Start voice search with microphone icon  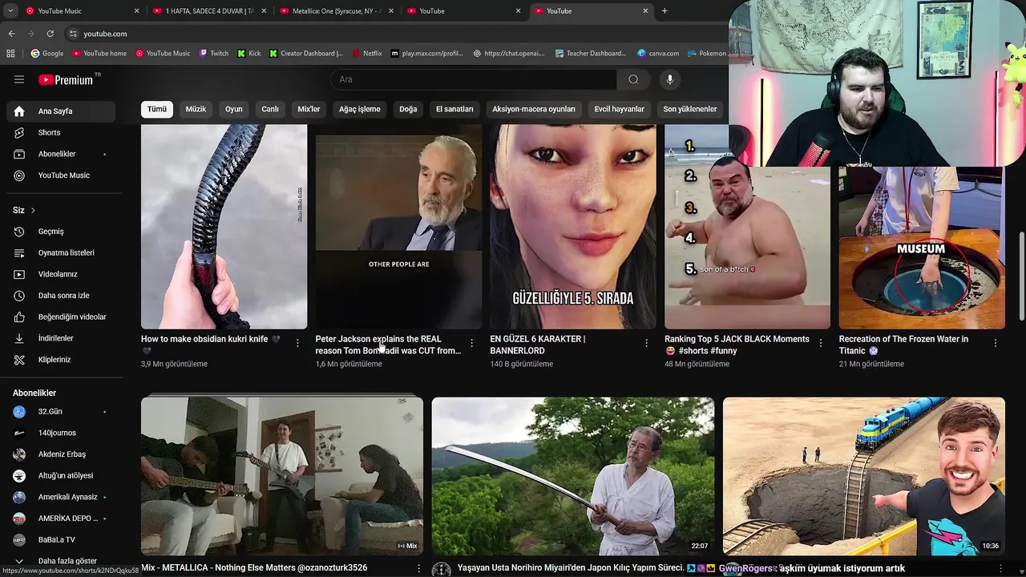pos(670,79)
